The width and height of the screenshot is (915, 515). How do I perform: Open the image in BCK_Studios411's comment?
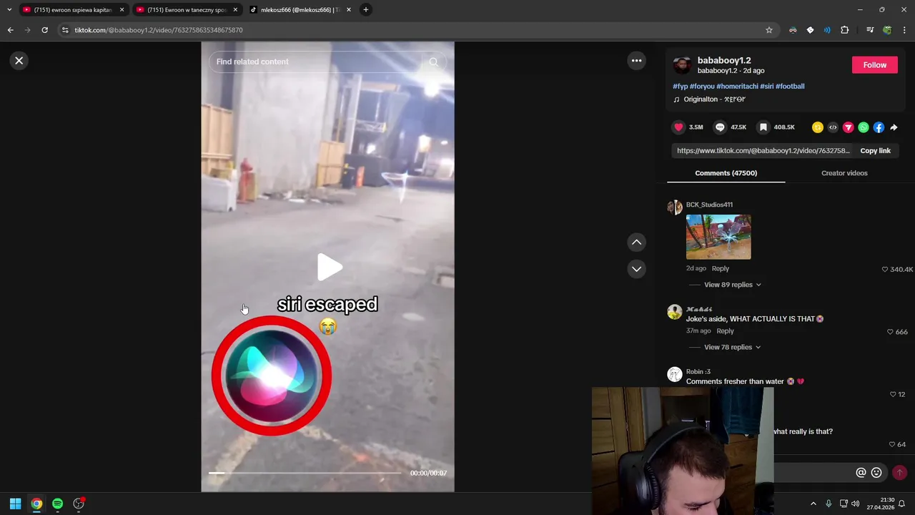pyautogui.click(x=718, y=237)
